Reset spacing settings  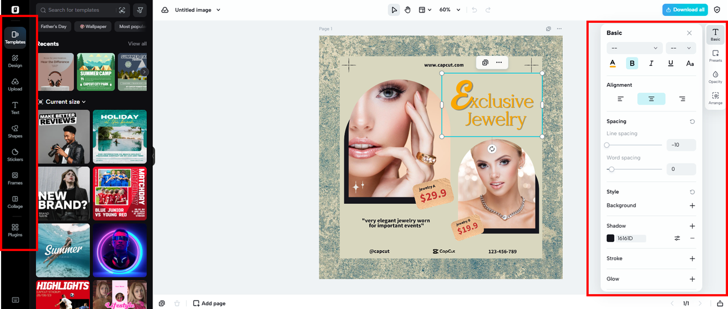click(692, 122)
